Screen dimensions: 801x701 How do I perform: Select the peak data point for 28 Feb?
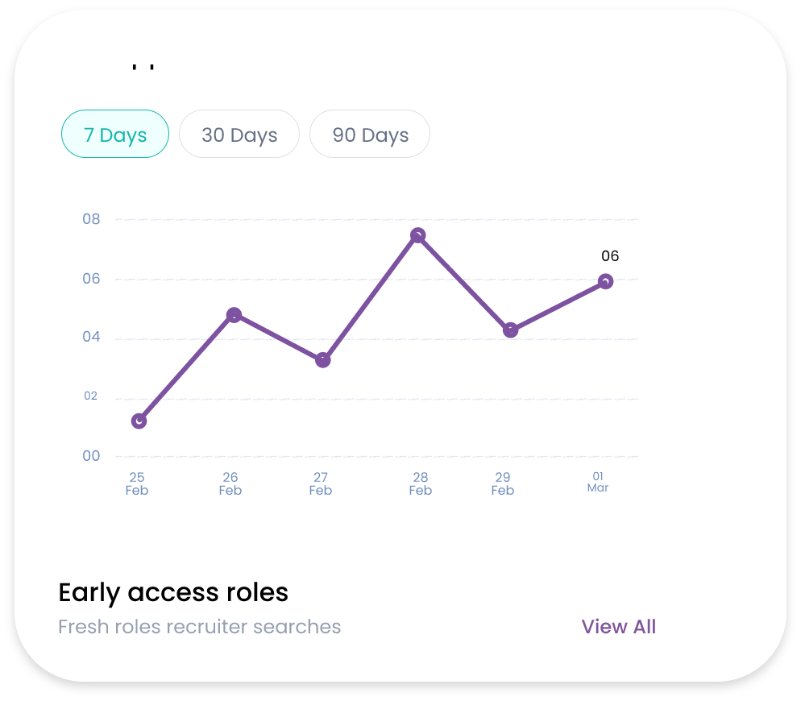point(417,235)
